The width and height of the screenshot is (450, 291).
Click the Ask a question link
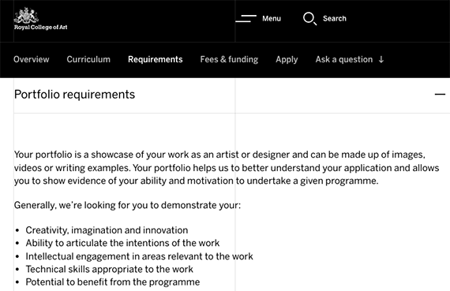pyautogui.click(x=343, y=60)
